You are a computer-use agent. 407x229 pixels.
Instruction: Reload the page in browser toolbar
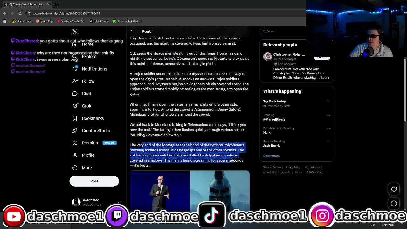(x=20, y=13)
